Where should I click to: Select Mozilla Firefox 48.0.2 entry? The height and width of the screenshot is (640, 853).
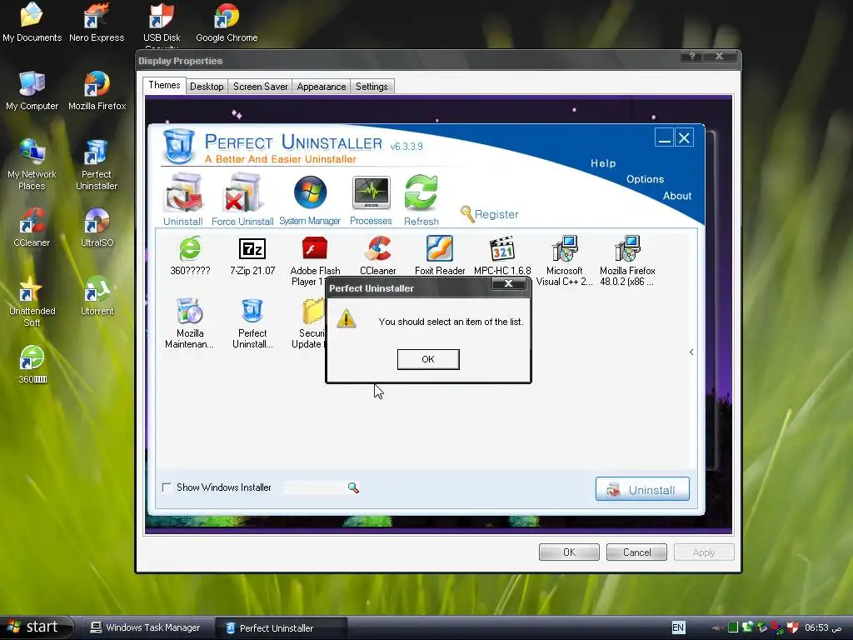coord(627,261)
